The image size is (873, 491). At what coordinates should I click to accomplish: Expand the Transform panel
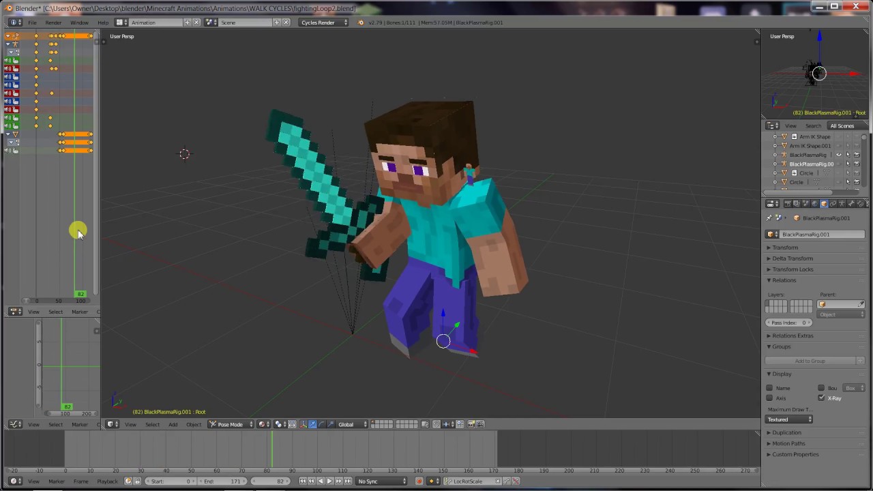[784, 248]
